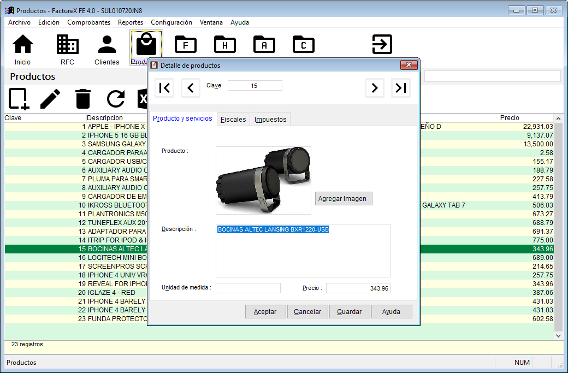Go to next product record
Viewport: 568px width, 373px height.
[x=375, y=87]
